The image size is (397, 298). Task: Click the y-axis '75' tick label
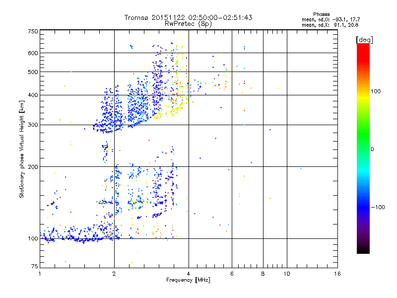[x=35, y=266]
